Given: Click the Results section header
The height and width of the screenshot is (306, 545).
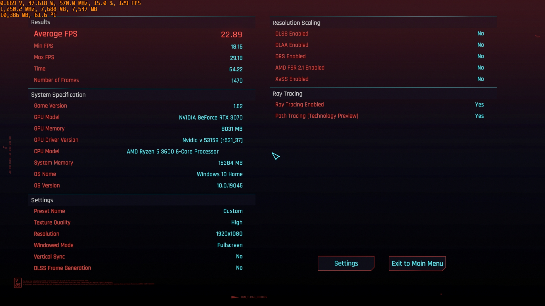Looking at the screenshot, I should coord(41,22).
